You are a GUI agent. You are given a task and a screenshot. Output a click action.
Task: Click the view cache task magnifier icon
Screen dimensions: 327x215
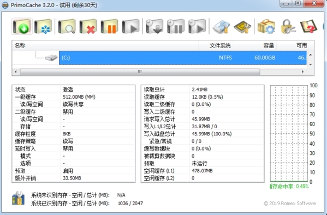pyautogui.click(x=67, y=26)
